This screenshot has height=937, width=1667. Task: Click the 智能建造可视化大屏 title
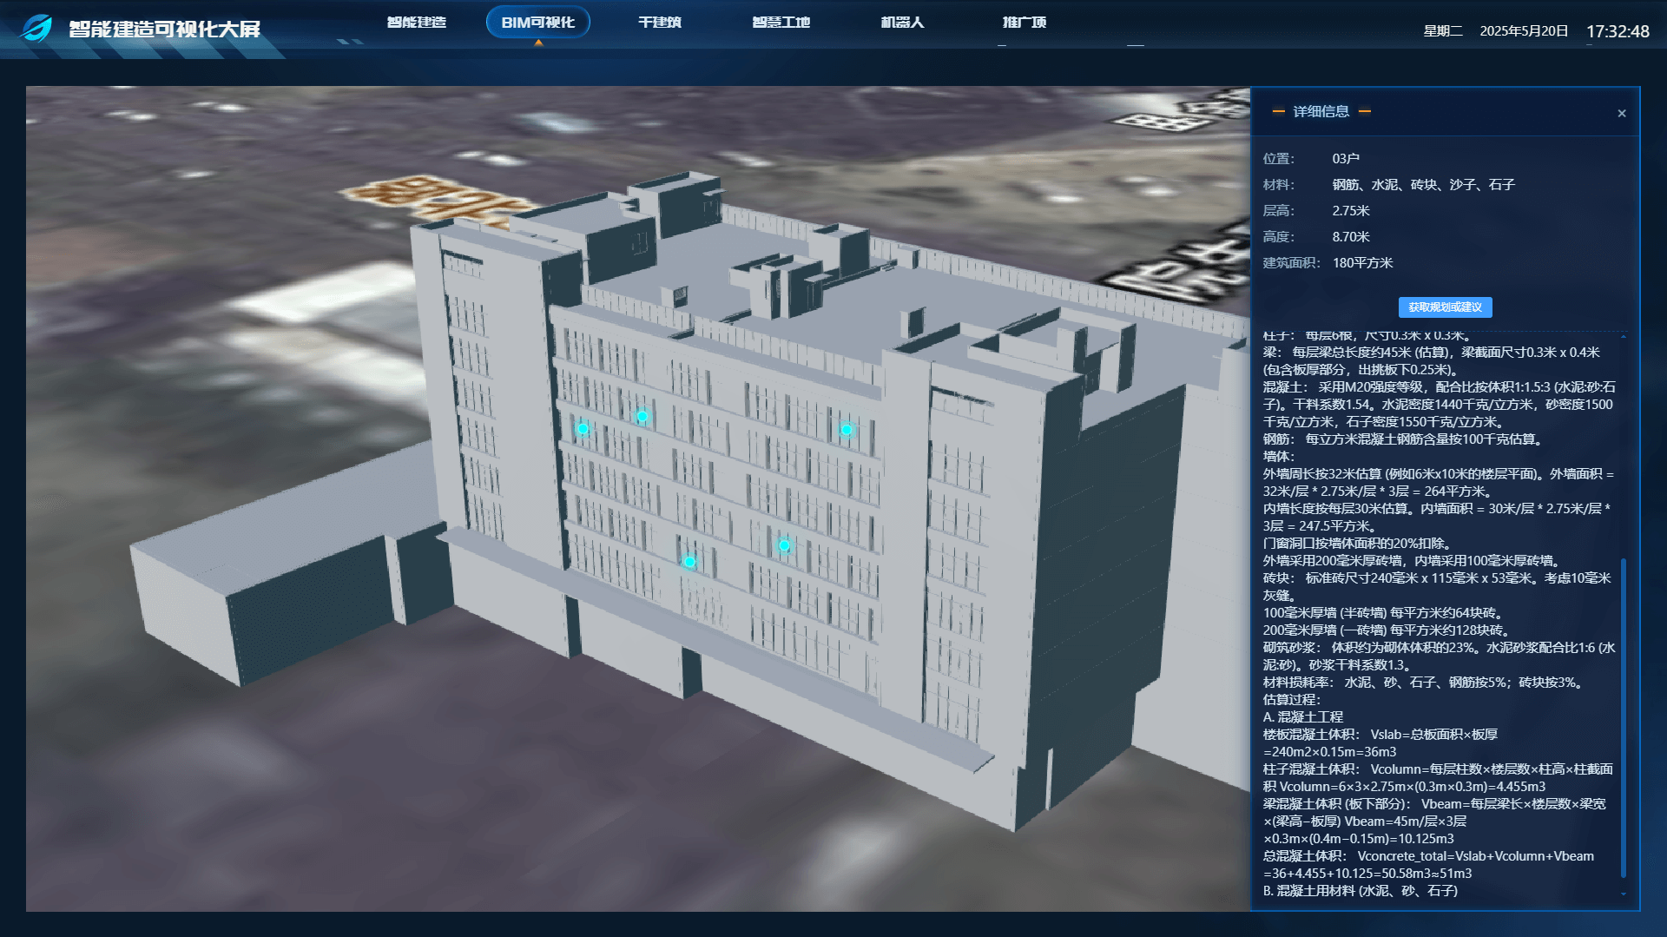165,30
